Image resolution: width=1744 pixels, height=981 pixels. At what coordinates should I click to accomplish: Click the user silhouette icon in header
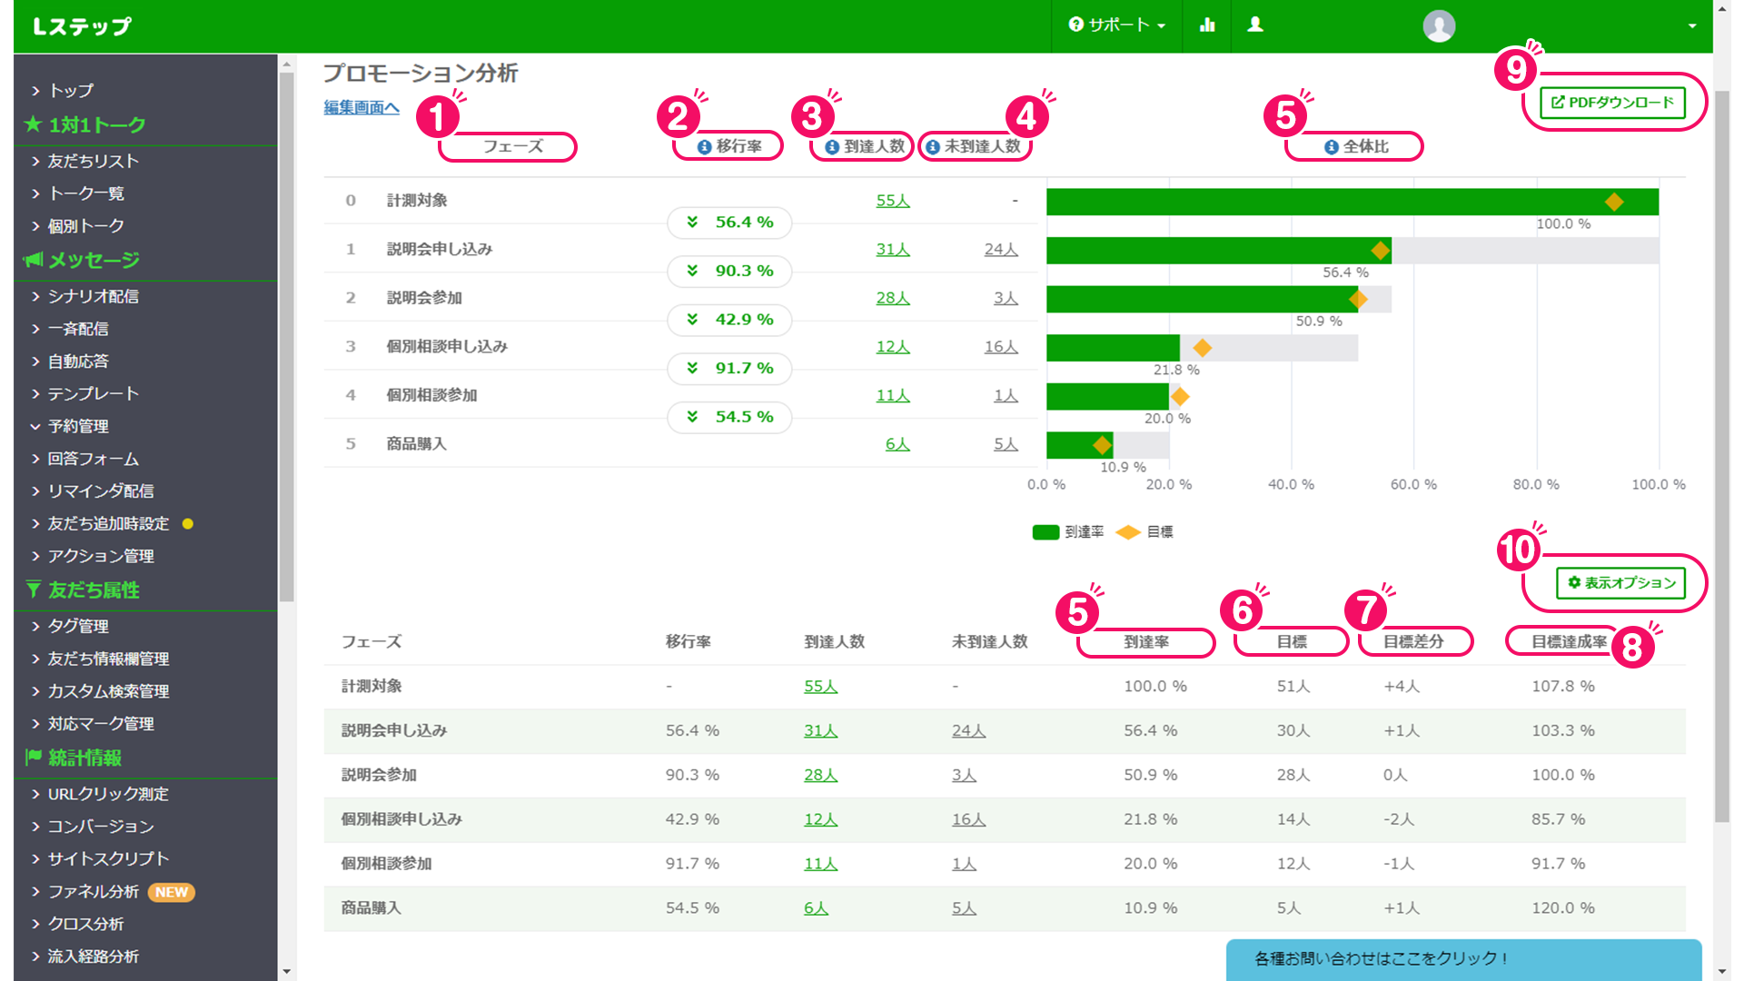[x=1255, y=25]
